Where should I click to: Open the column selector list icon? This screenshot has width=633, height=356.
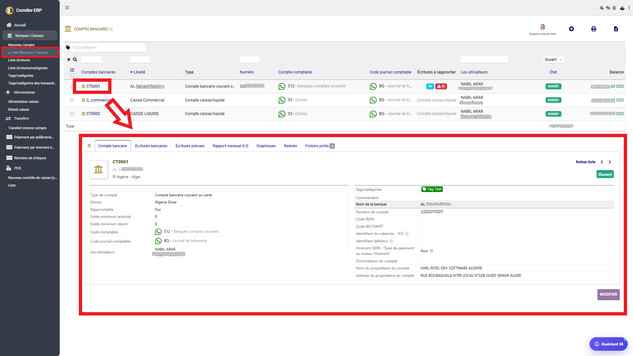tap(72, 70)
